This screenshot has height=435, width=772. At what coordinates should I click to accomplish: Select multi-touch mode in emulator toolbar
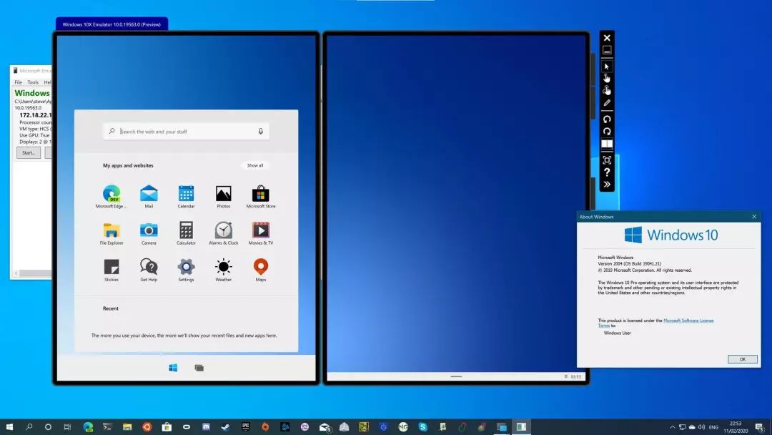(x=607, y=90)
